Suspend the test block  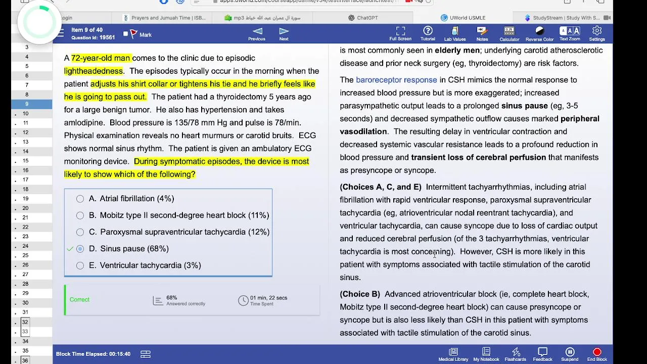pyautogui.click(x=570, y=354)
